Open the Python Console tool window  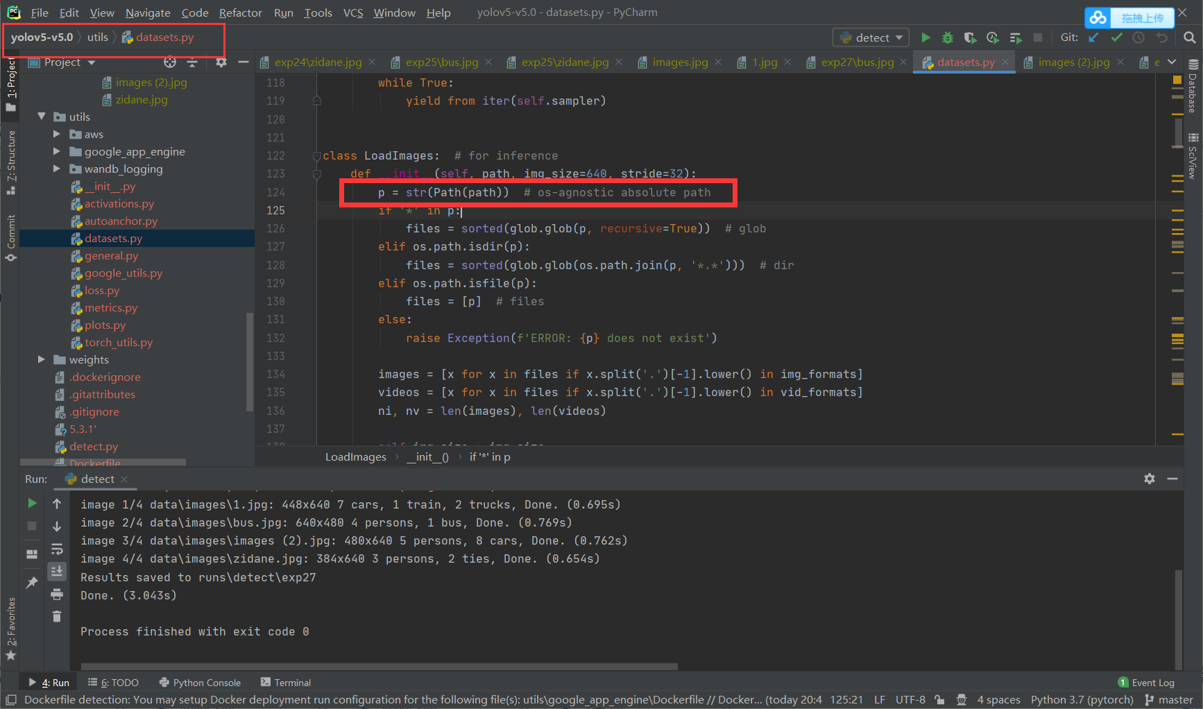(x=200, y=683)
